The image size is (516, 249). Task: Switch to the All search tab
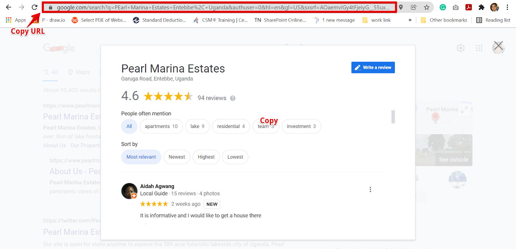pyautogui.click(x=51, y=72)
